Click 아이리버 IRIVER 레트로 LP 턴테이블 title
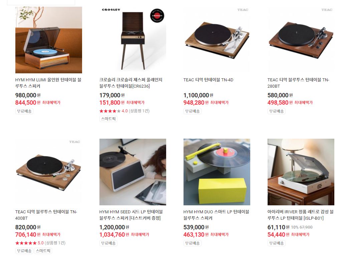The height and width of the screenshot is (257, 341). pyautogui.click(x=300, y=215)
